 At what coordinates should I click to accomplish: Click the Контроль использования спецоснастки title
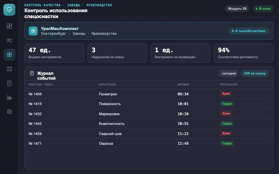pyautogui.click(x=56, y=13)
